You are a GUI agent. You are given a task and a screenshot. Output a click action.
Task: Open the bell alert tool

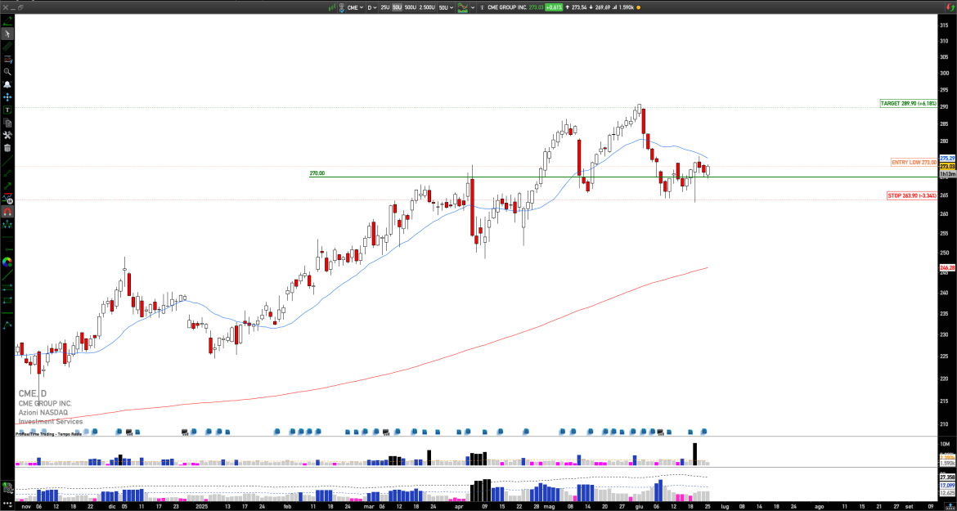pos(7,84)
